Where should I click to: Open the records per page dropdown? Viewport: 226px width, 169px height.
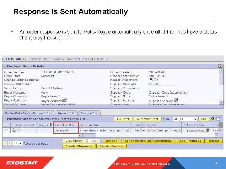[18, 143]
